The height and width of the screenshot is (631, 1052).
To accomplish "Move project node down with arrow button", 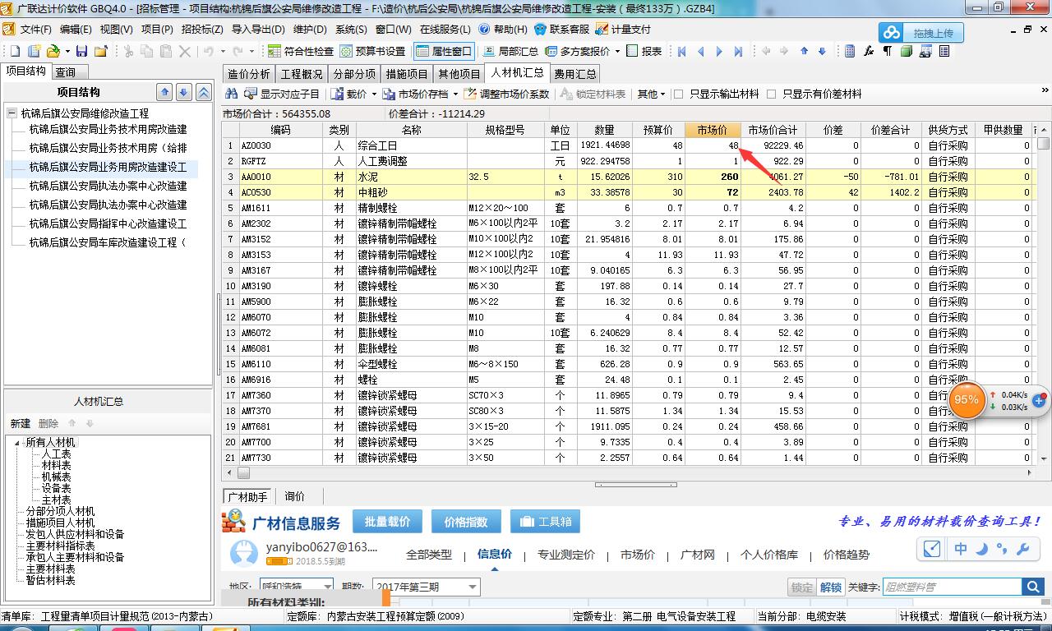I will click(x=184, y=92).
